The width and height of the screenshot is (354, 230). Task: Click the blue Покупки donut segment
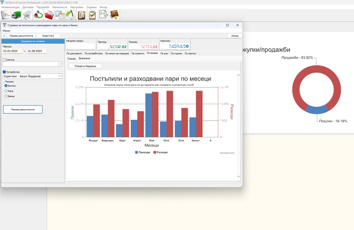click(317, 110)
